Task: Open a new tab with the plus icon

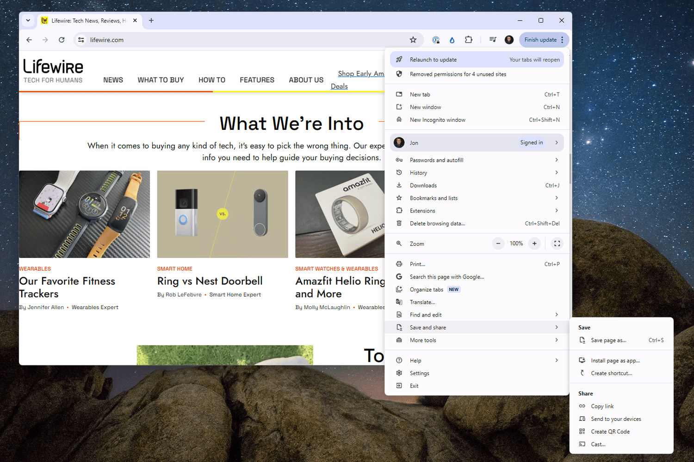Action: tap(151, 20)
